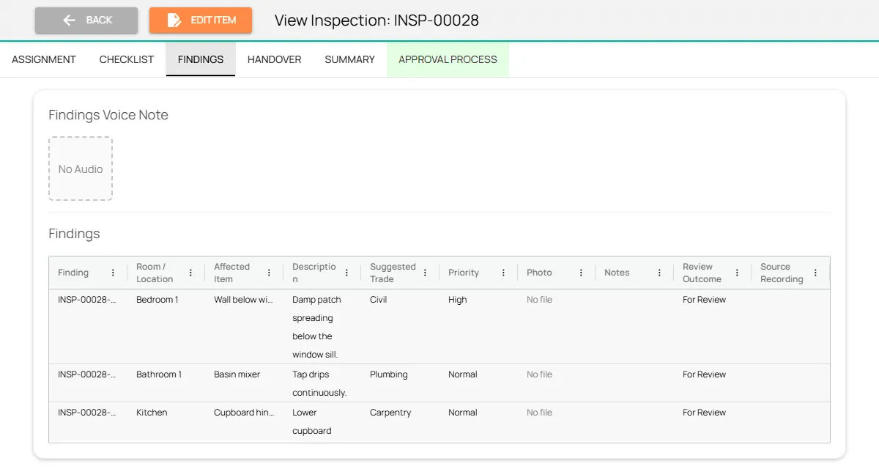Screen dimensions: 879x469
Task: Click the Lower cupboard description cell
Action: point(312,421)
